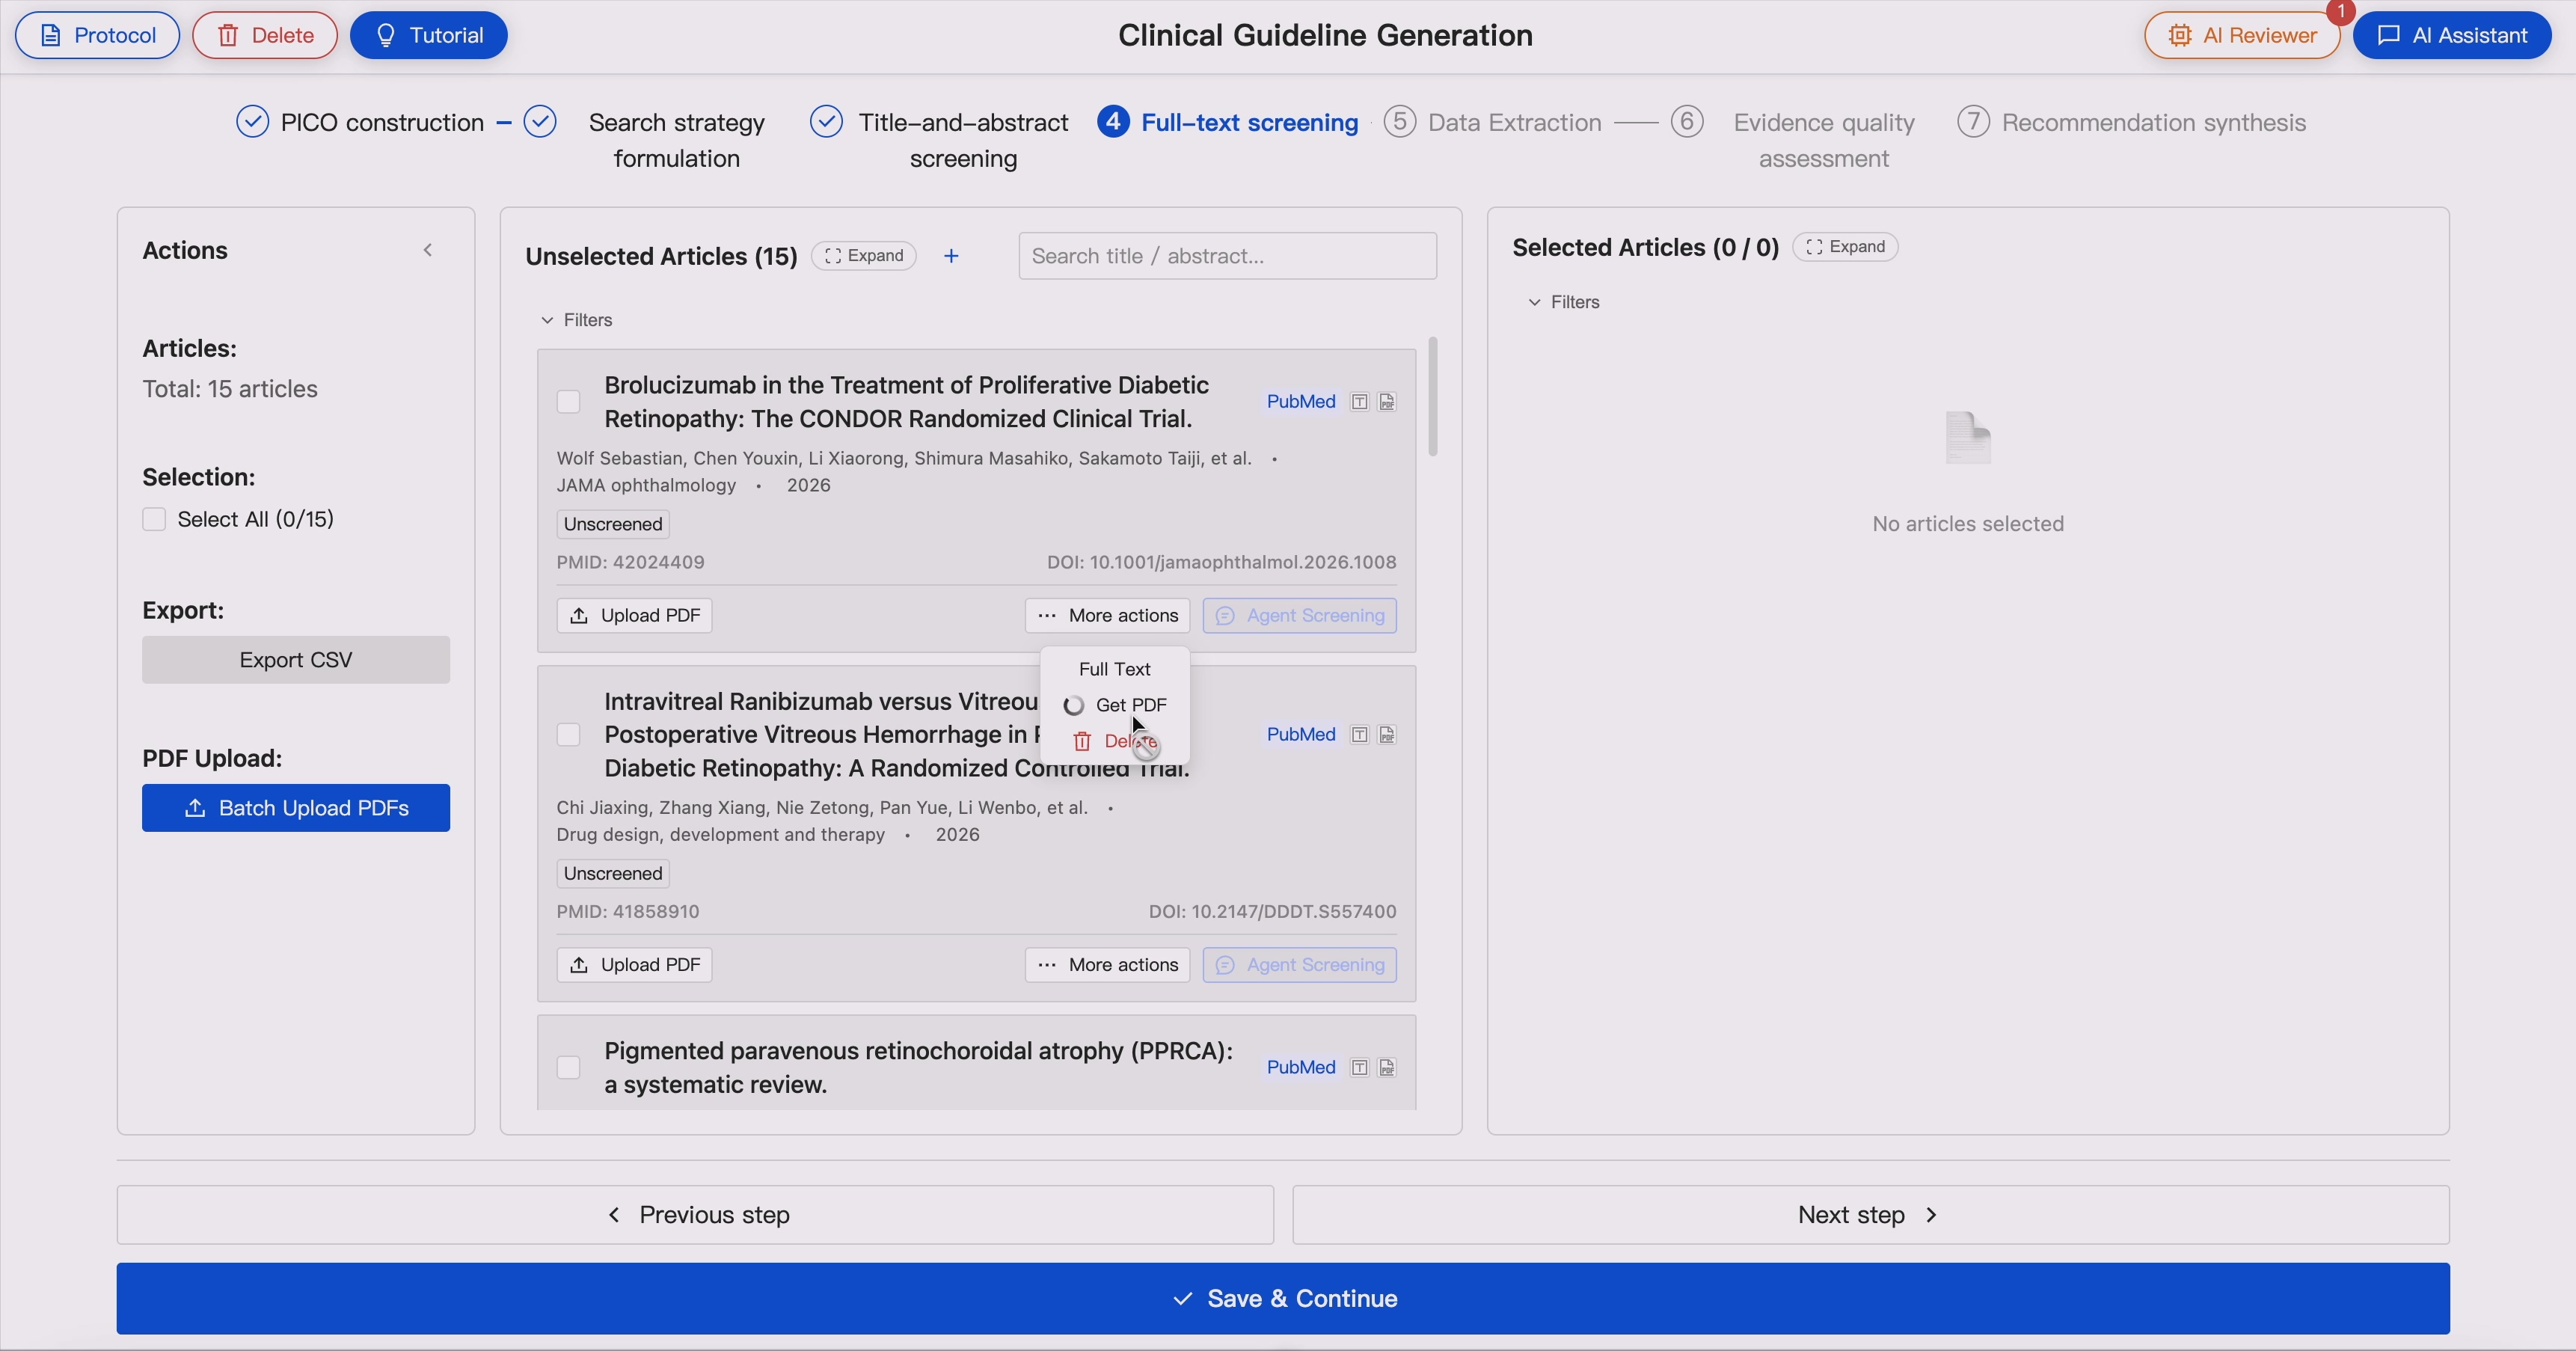Expand Filters under Selected Articles
Viewport: 2576px width, 1351px height.
pos(1564,302)
